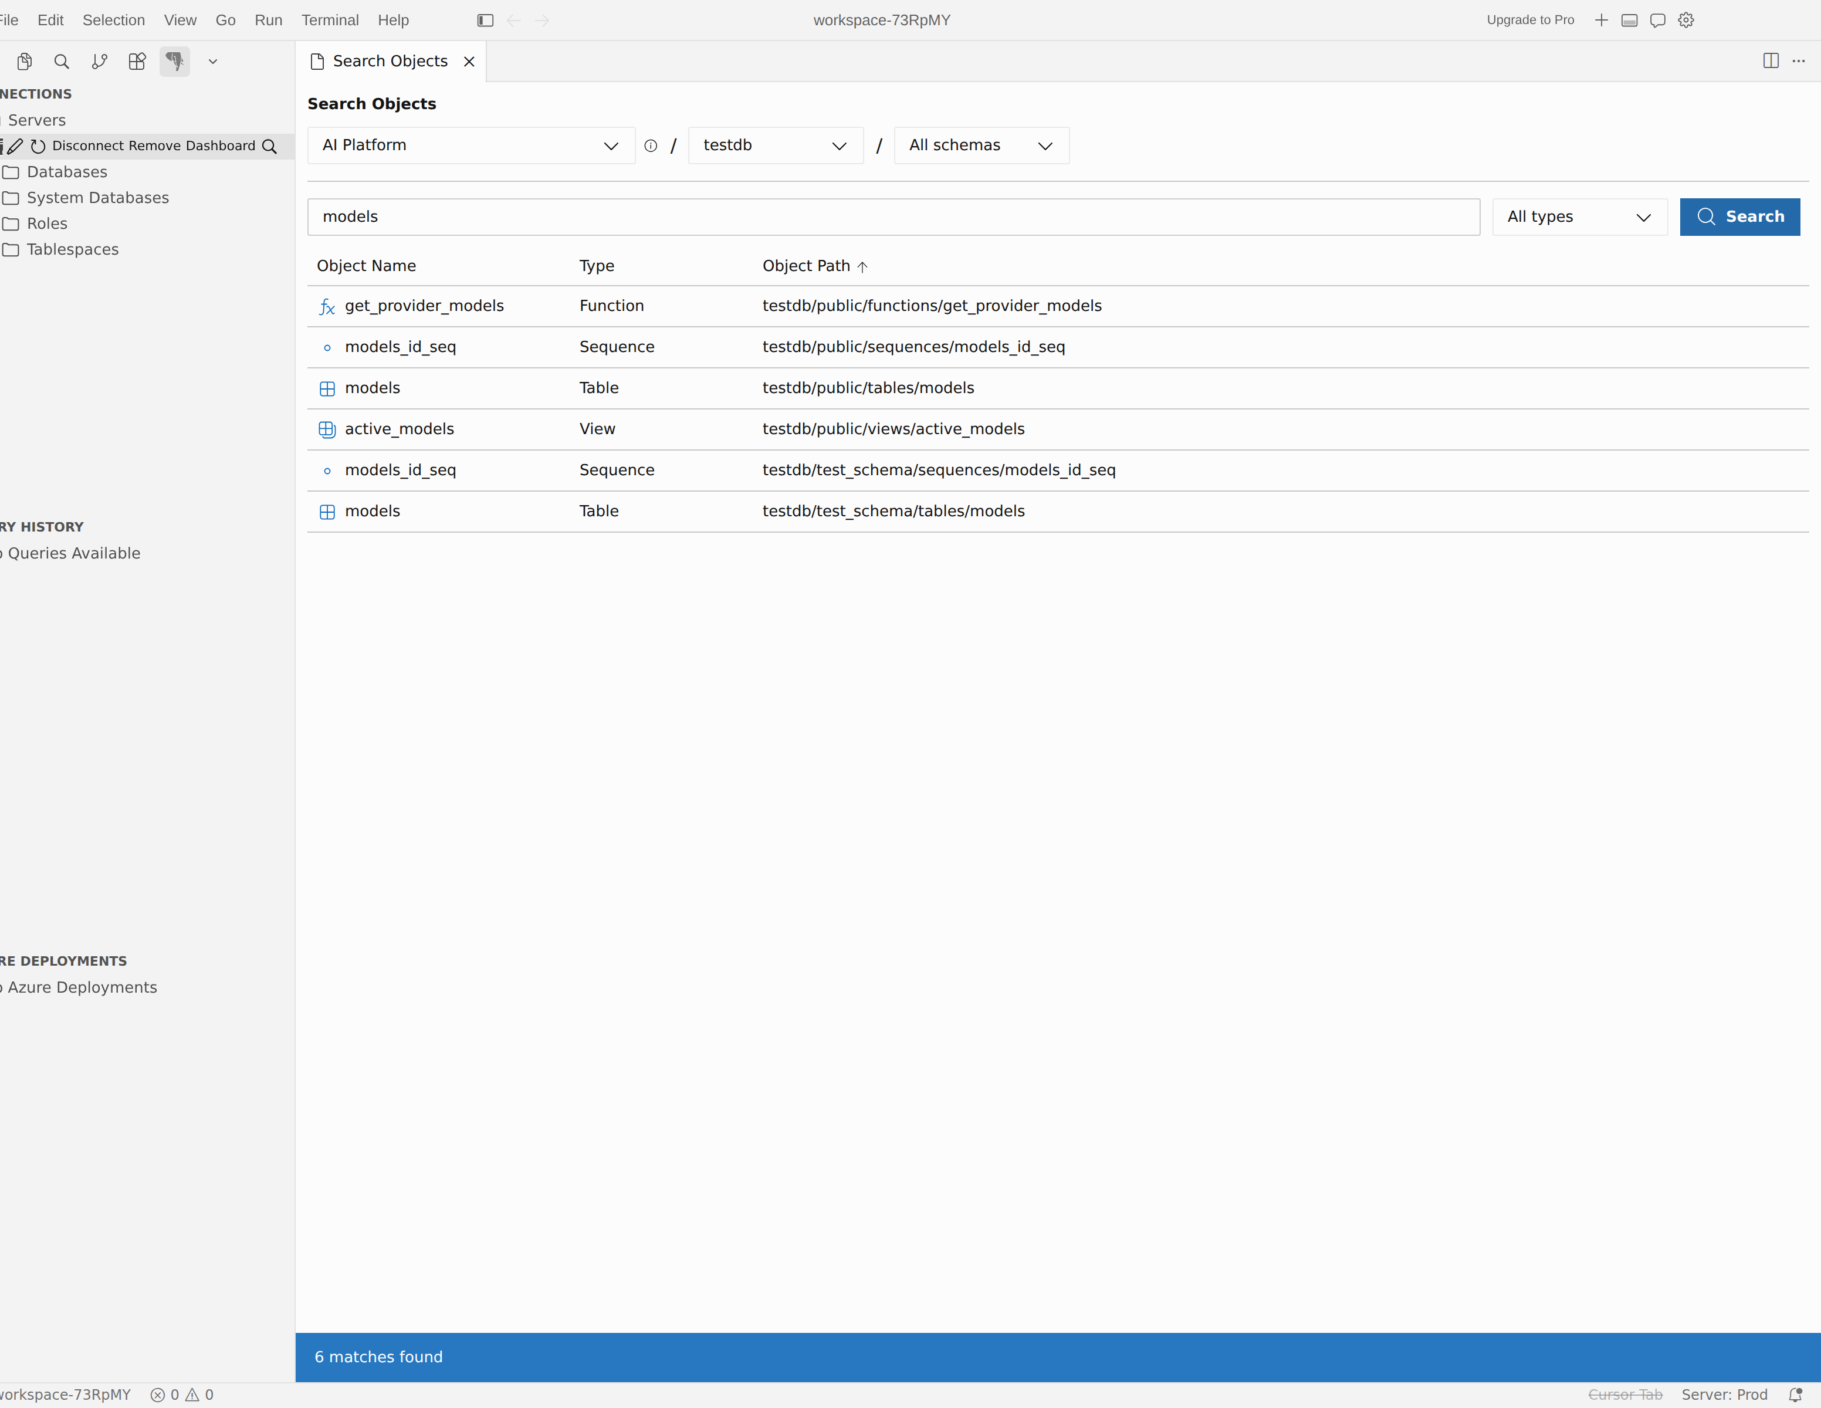1821x1408 pixels.
Task: Select the active_models object name
Action: (x=400, y=429)
